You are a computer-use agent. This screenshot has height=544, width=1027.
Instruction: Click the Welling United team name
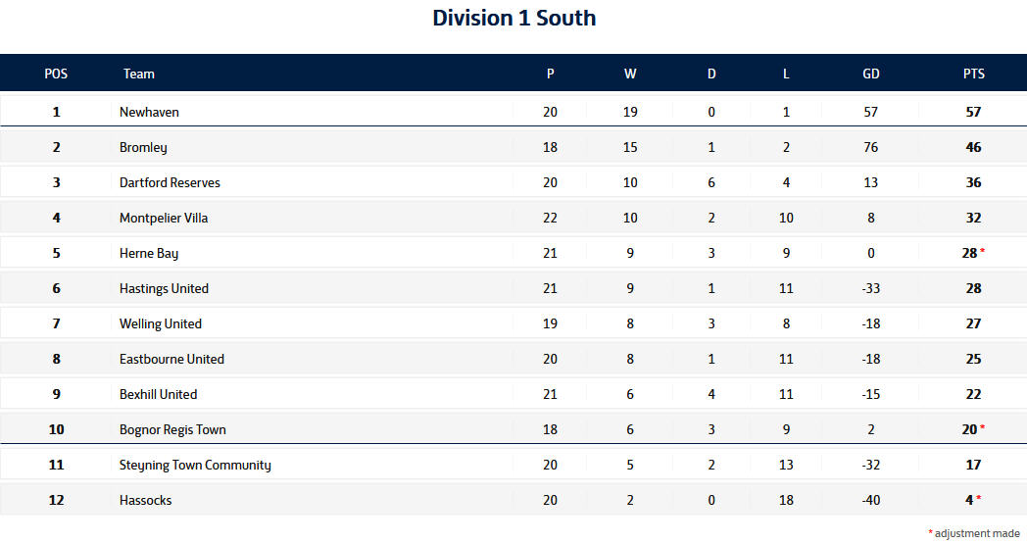(161, 323)
